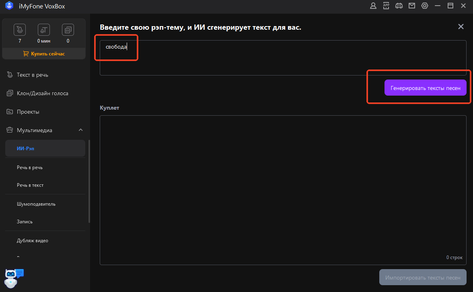
Task: Select ИИ-Рэп in the sidebar
Action: click(45, 148)
